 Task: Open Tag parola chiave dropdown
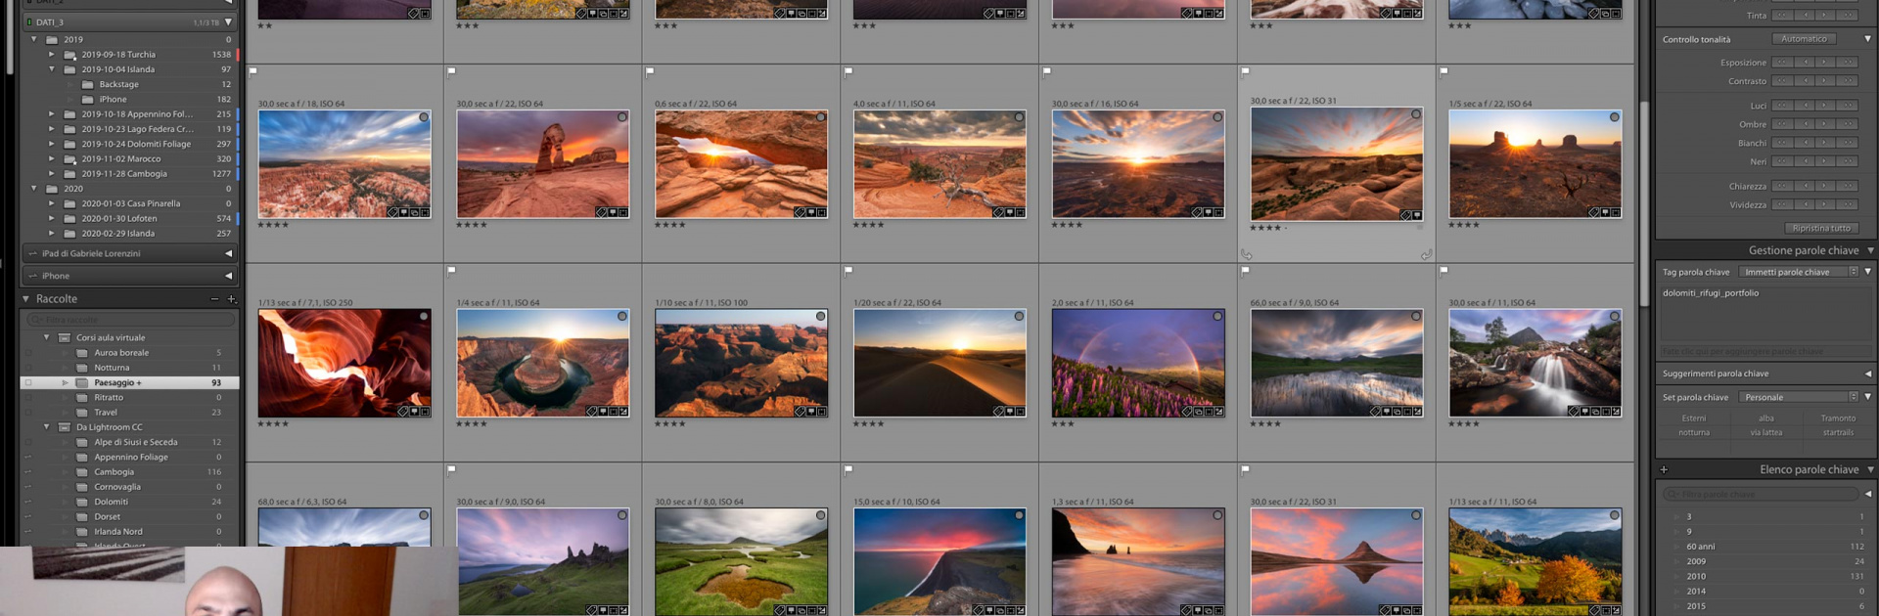point(1799,272)
